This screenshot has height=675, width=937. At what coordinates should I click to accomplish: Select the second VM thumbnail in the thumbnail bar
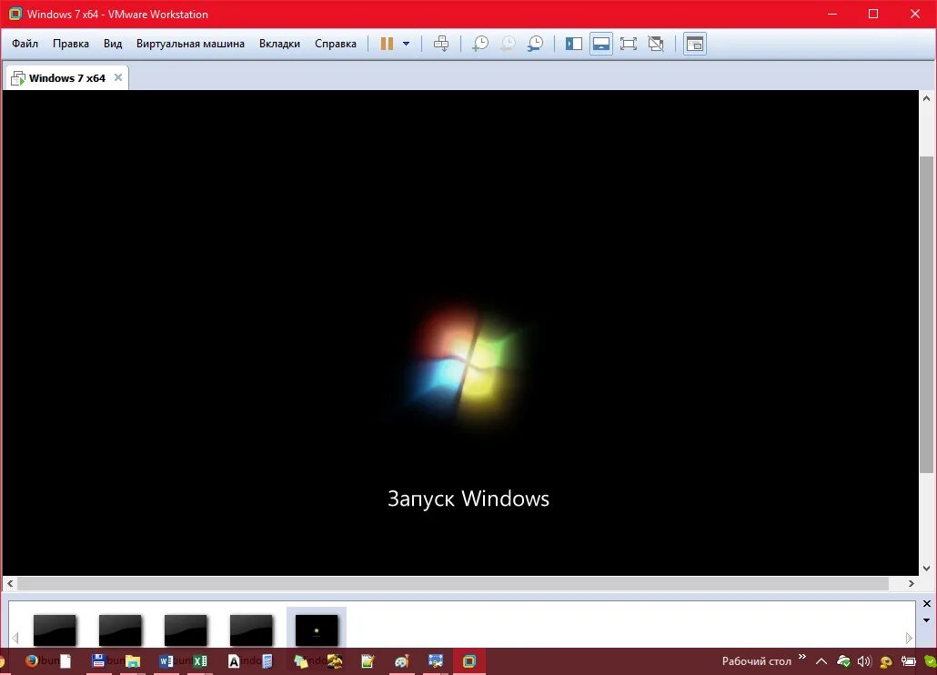coord(120,630)
